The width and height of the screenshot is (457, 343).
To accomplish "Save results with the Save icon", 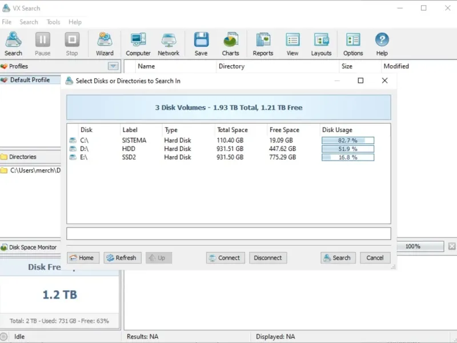I will tap(201, 44).
